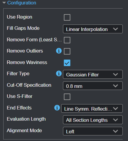This screenshot has height=141, width=128.
Task: Click chevron arrow on All Section Lengths
Action: (x=116, y=120)
